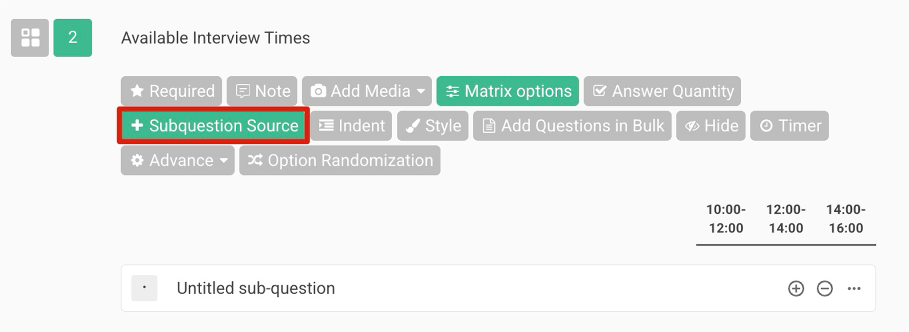Click the gear icon on Advance

[137, 160]
